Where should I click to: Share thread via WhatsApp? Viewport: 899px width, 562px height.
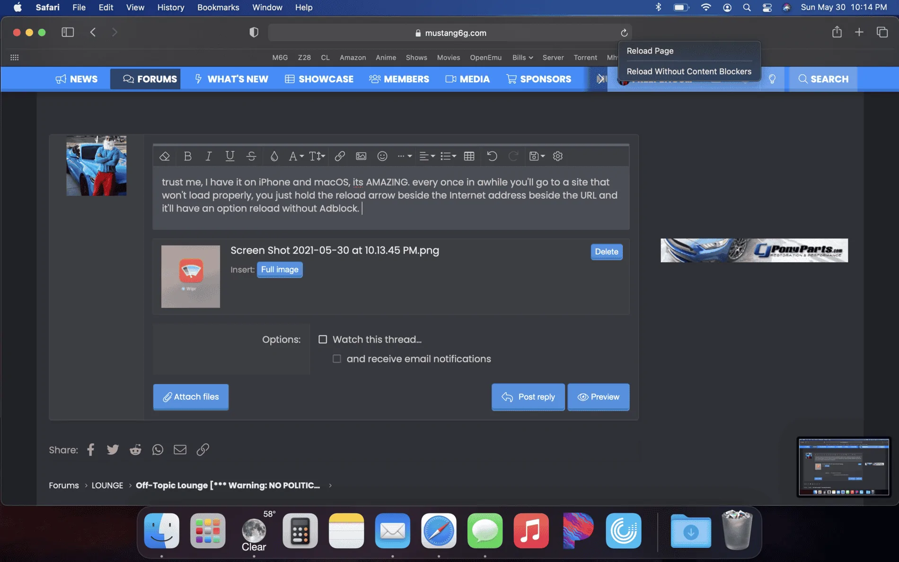(x=158, y=449)
